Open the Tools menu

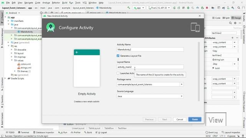coord(78,3)
